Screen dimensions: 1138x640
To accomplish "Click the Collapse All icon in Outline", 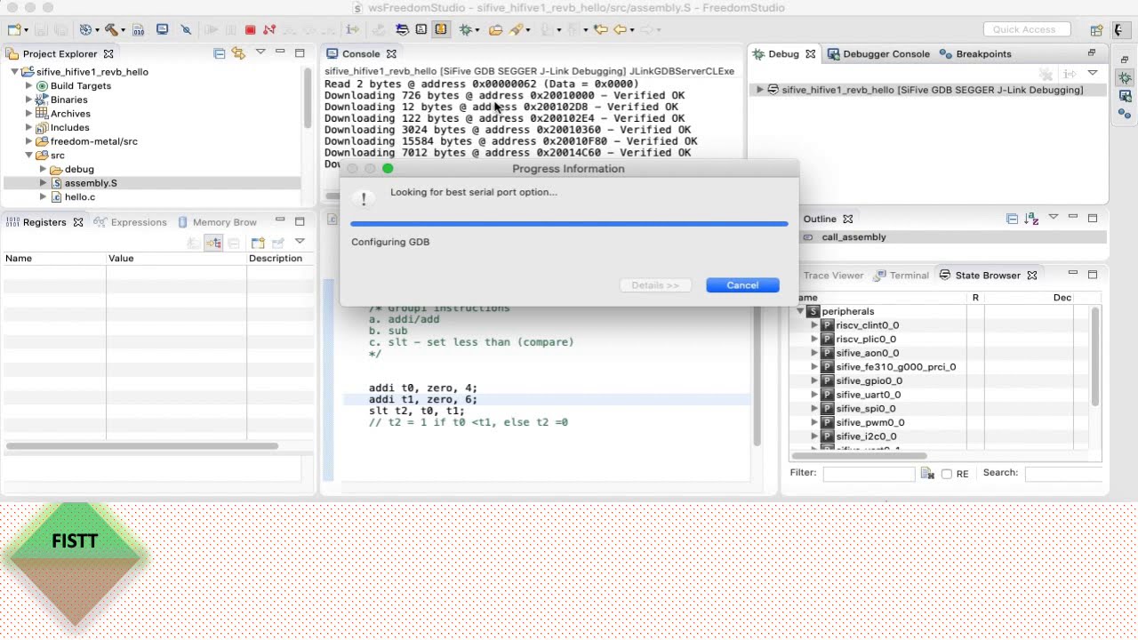I will pyautogui.click(x=1012, y=219).
